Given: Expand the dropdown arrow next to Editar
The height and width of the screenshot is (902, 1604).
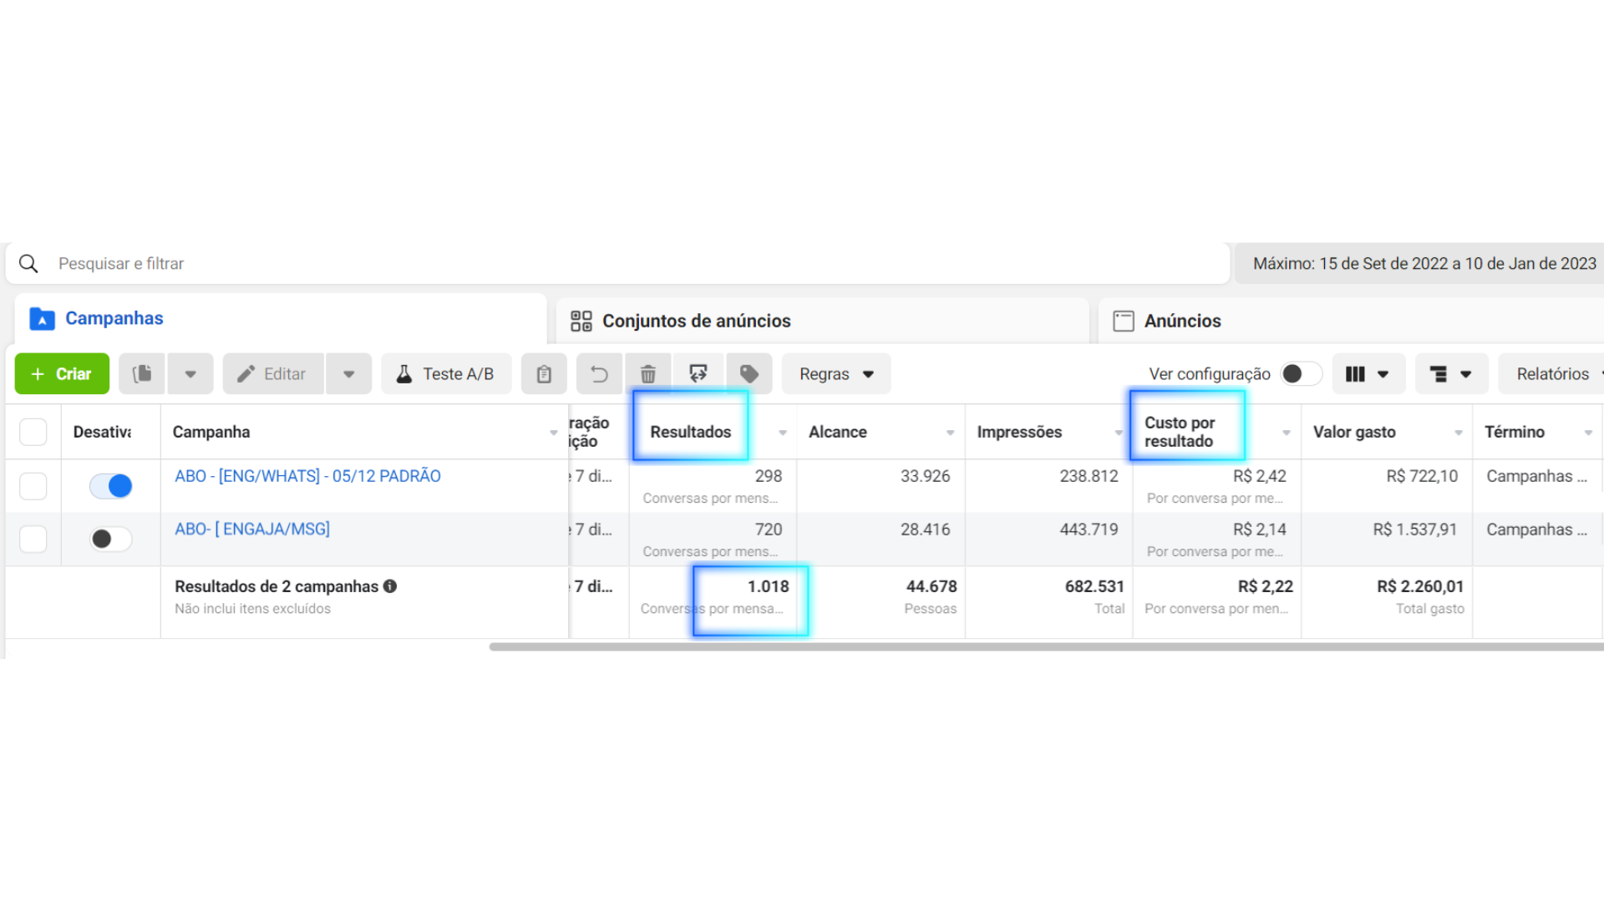Looking at the screenshot, I should click(x=349, y=374).
